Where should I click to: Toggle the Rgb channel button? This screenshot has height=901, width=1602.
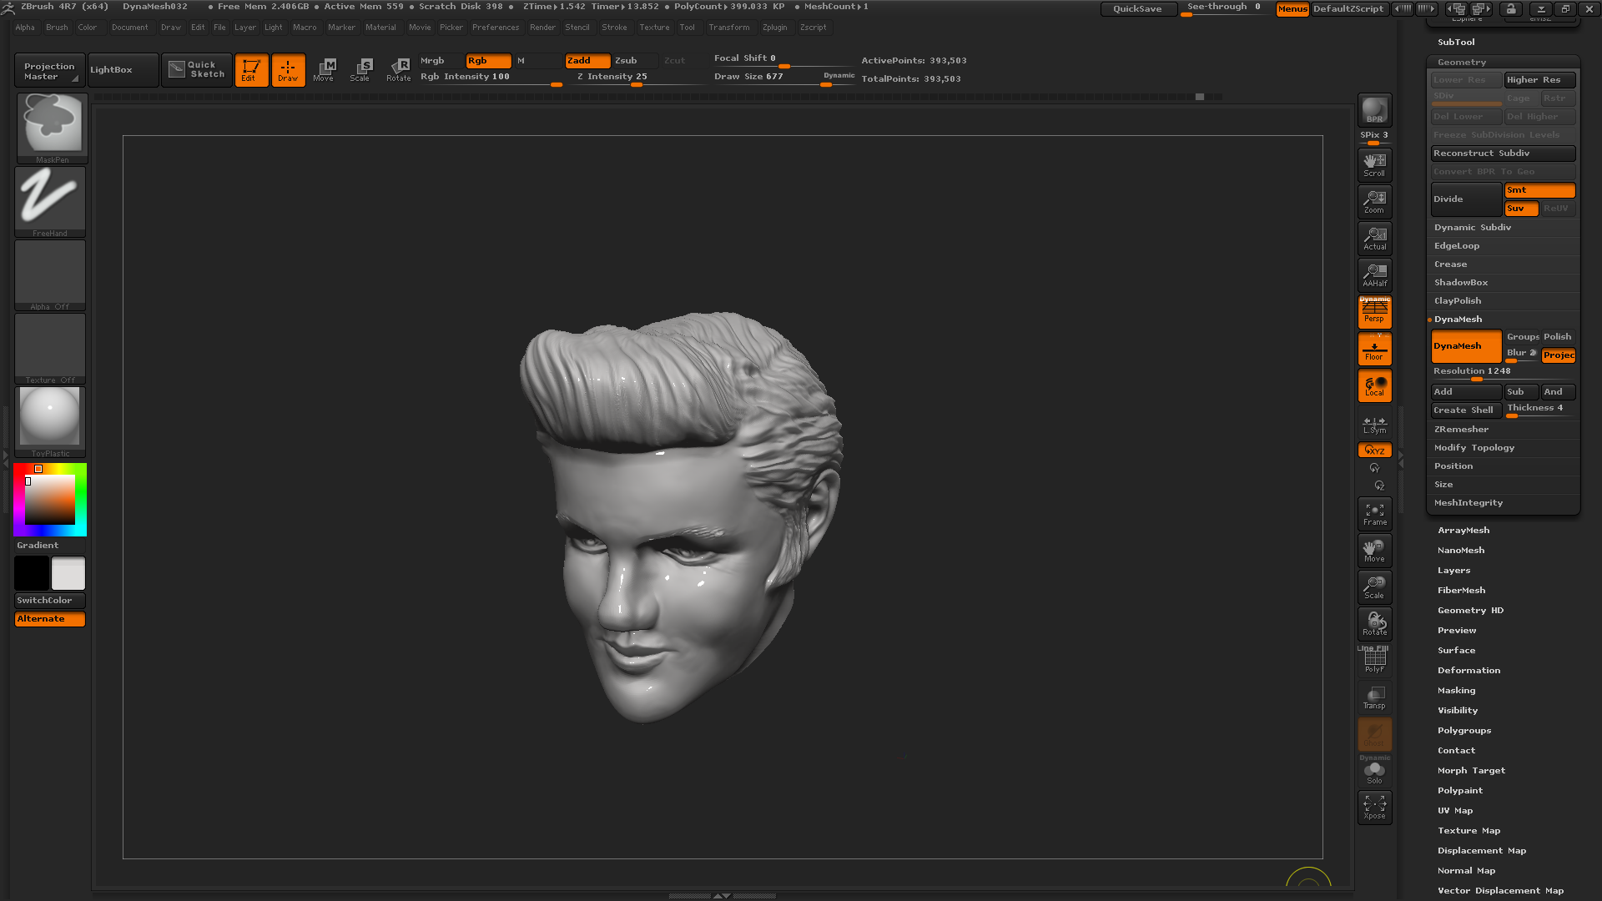click(488, 60)
